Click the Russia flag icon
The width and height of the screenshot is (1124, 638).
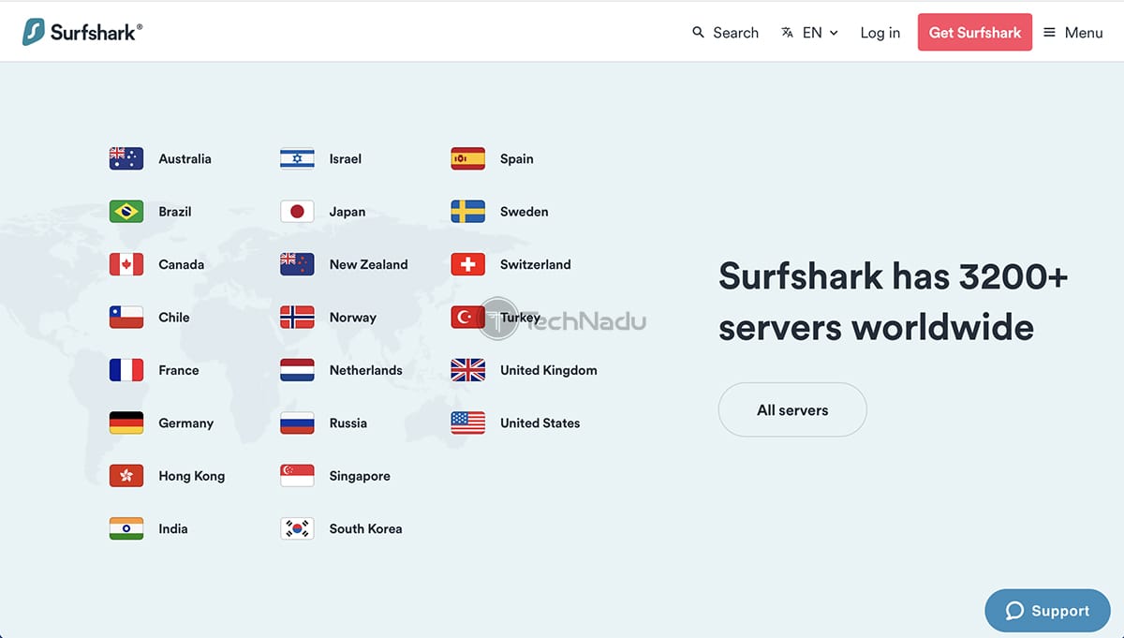[x=297, y=423]
